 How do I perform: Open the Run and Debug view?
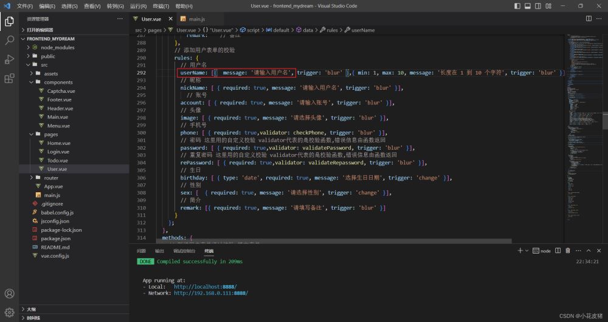point(9,59)
